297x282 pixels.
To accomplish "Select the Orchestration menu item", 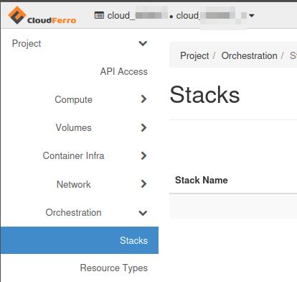I will click(73, 212).
